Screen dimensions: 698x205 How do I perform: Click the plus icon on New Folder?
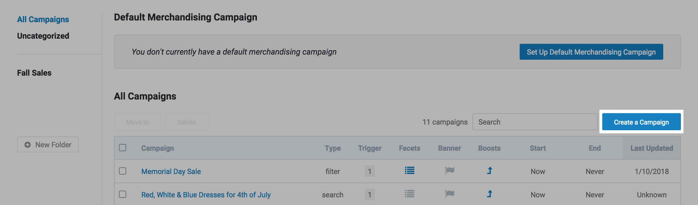point(28,145)
